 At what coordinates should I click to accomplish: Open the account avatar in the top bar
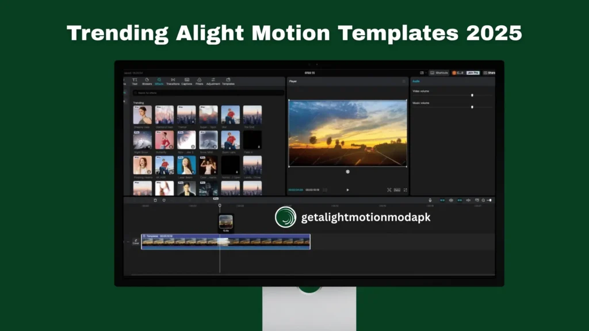[454, 73]
